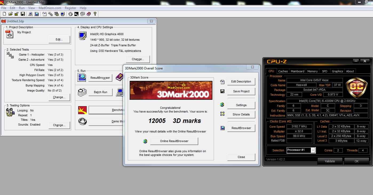Image resolution: width=373 pixels, height=195 pixels.
Task: Switch to the Memory tab in CPU-Z
Action: tap(312, 71)
